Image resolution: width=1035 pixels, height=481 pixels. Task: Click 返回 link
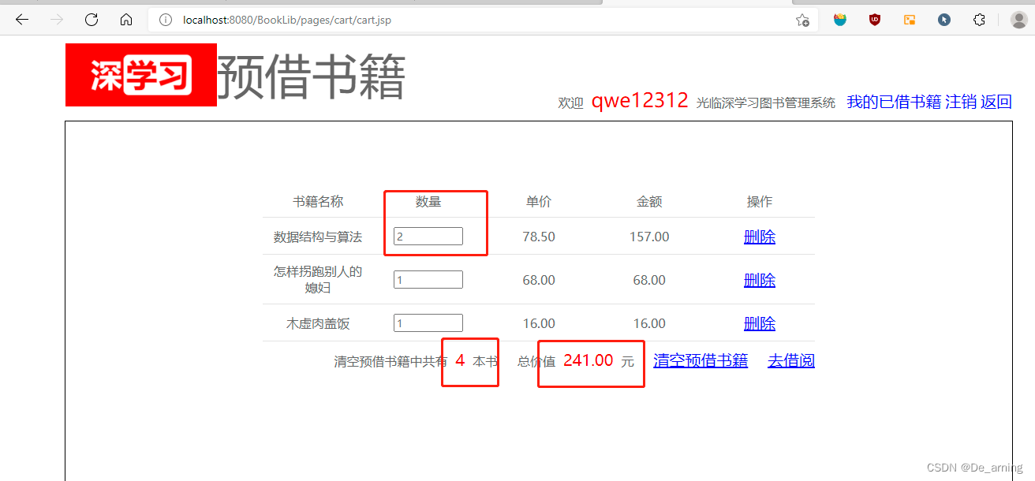pyautogui.click(x=996, y=102)
